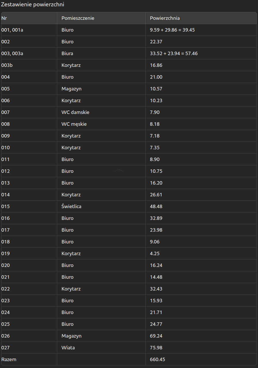Viewport: 258px width, 368px height.
Task: Select the area value 4.25
Action: (155, 253)
